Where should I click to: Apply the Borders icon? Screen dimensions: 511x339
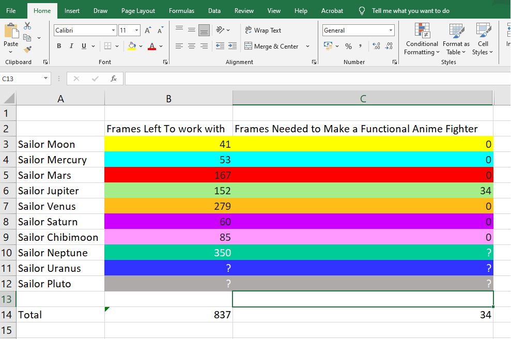[x=107, y=46]
